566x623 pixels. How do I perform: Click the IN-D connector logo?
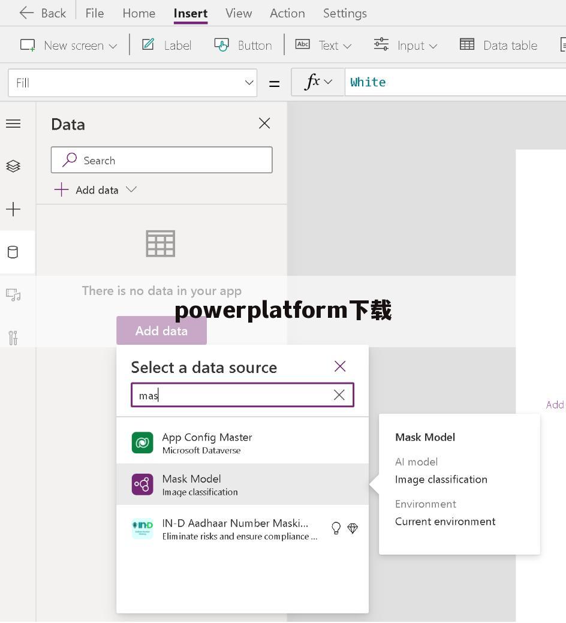point(142,528)
